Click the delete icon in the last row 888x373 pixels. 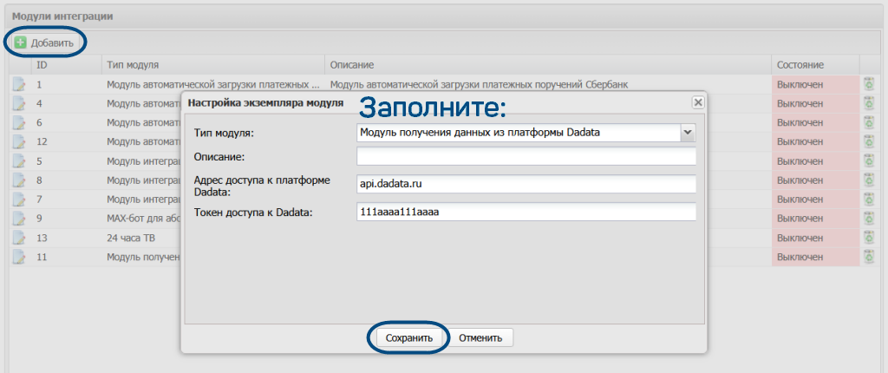(868, 257)
